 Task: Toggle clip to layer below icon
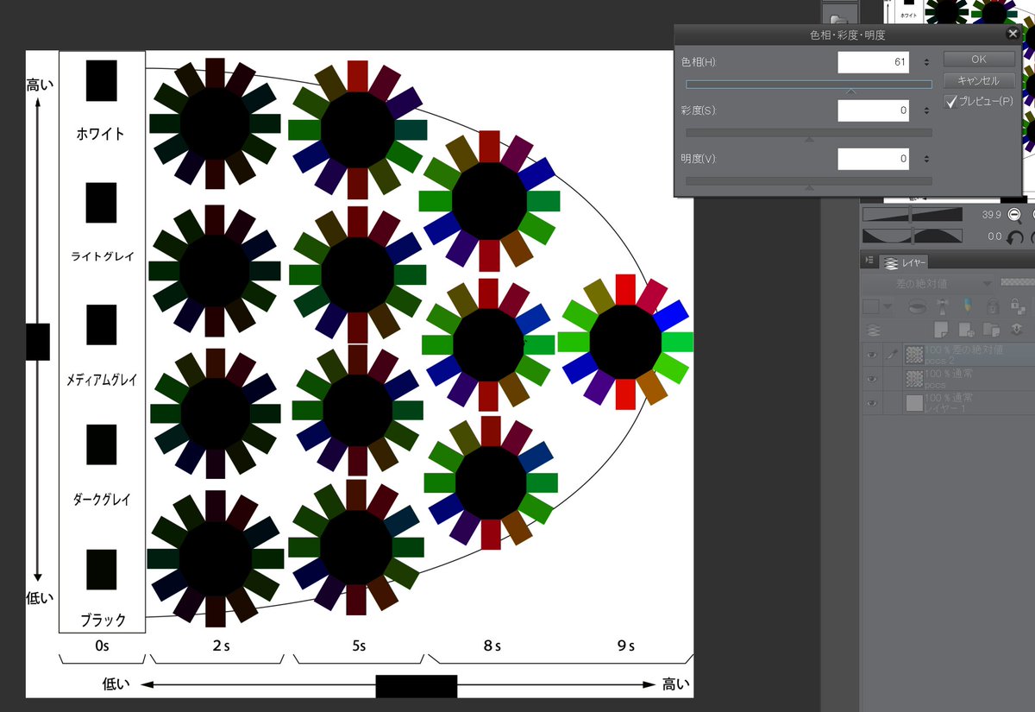point(917,306)
